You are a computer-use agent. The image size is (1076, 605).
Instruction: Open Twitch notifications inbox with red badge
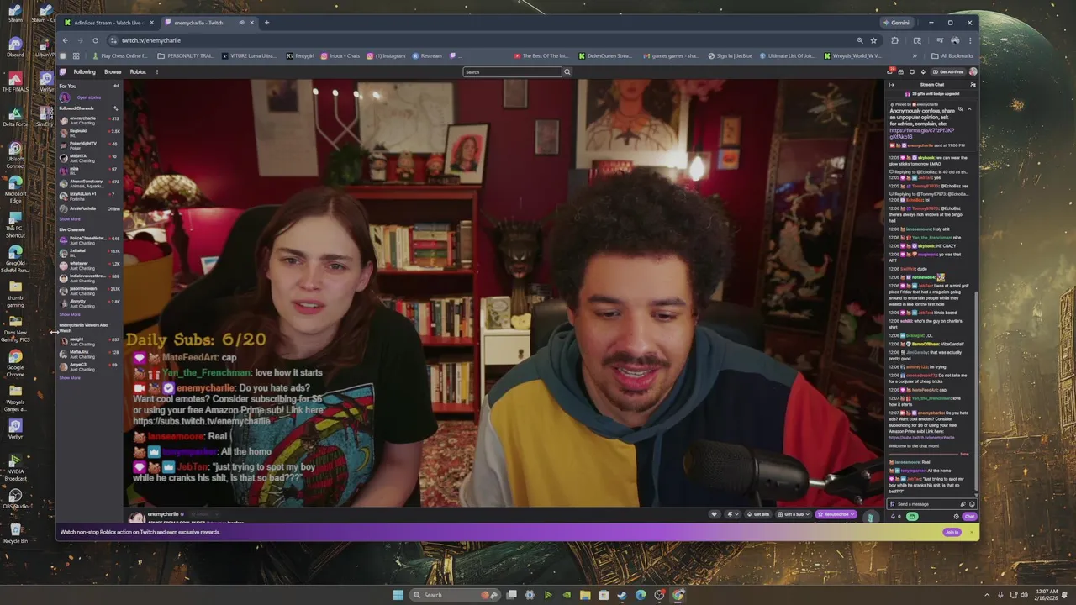pos(890,72)
